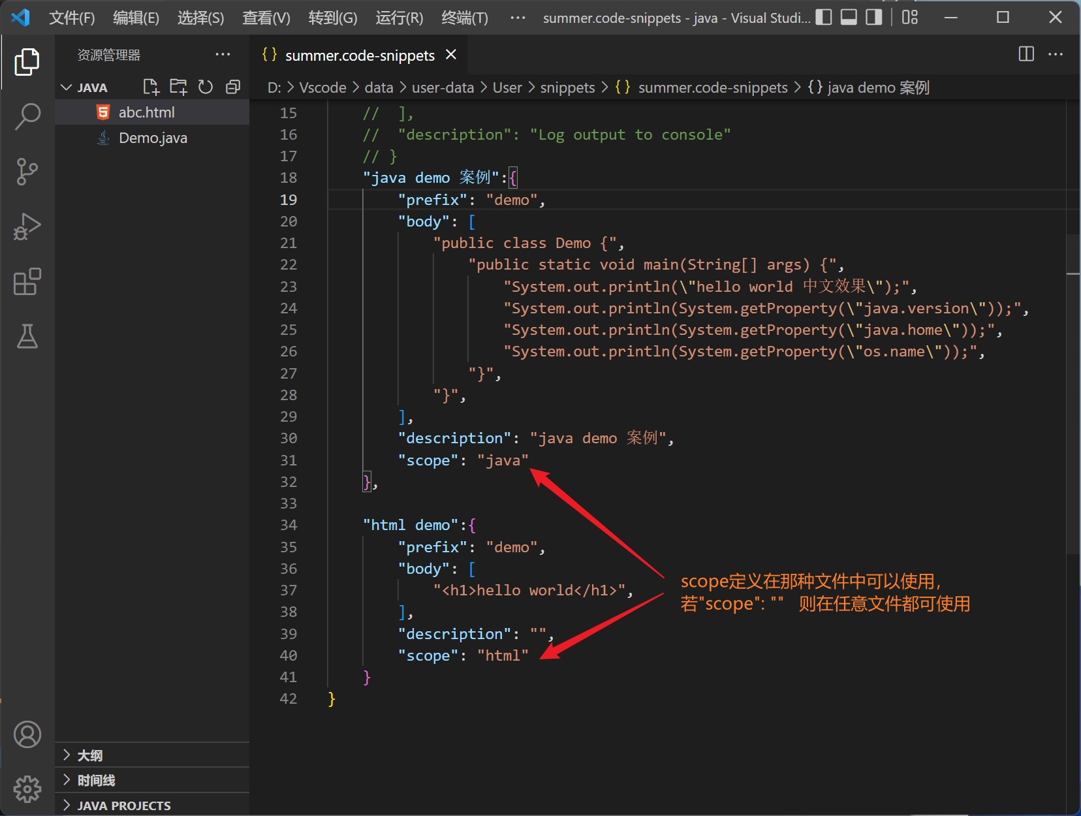This screenshot has width=1081, height=816.
Task: Refresh the explorer file list
Action: click(206, 87)
